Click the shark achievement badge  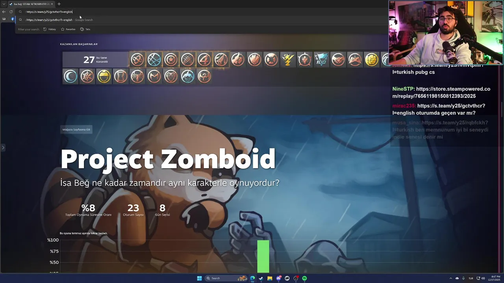pyautogui.click(x=187, y=76)
